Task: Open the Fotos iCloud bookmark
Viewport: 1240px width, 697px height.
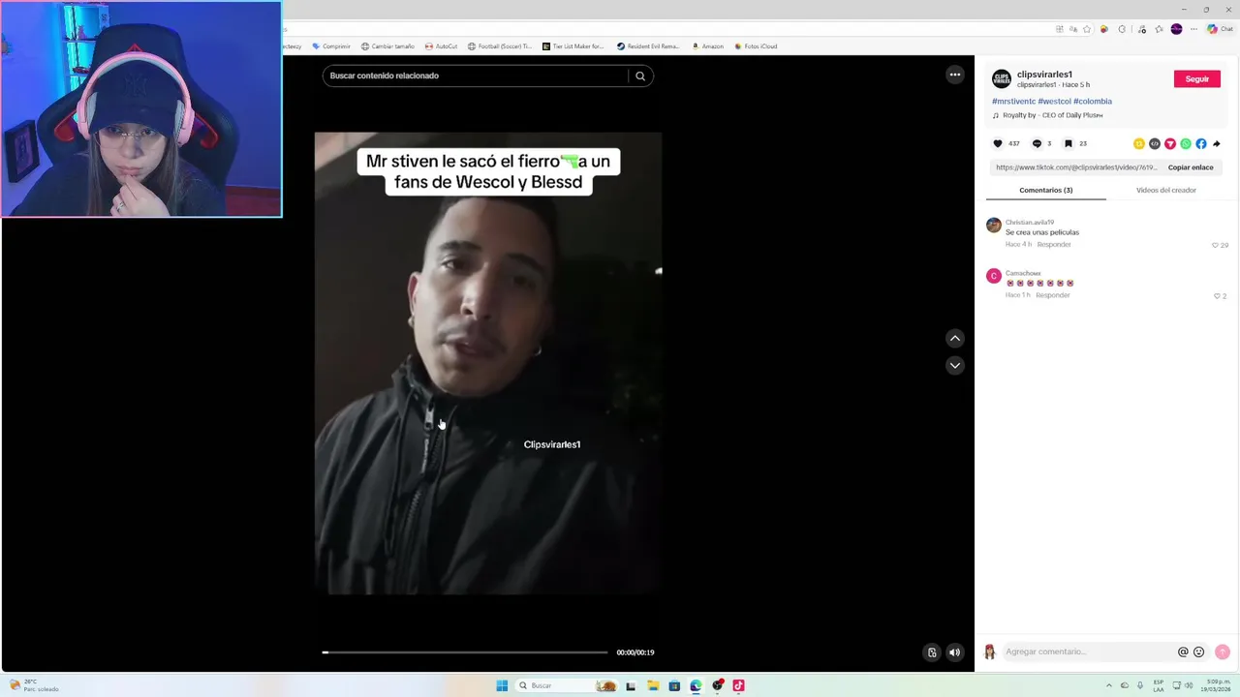Action: point(756,46)
